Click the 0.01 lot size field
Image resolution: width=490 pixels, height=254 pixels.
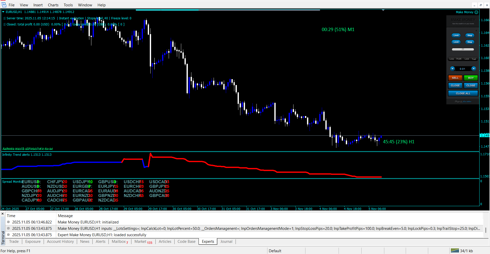462,69
